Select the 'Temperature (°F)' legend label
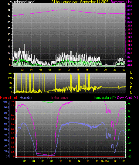 pos(105,98)
